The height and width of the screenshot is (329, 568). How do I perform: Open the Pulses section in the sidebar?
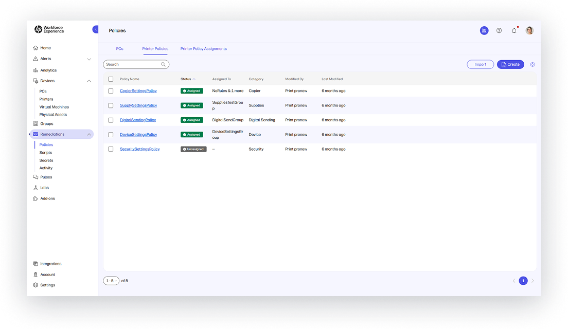point(45,177)
